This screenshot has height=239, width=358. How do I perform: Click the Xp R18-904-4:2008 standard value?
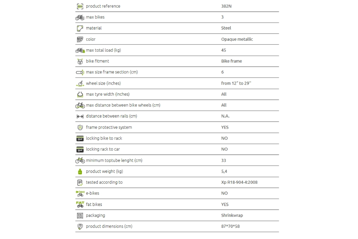tap(239, 182)
